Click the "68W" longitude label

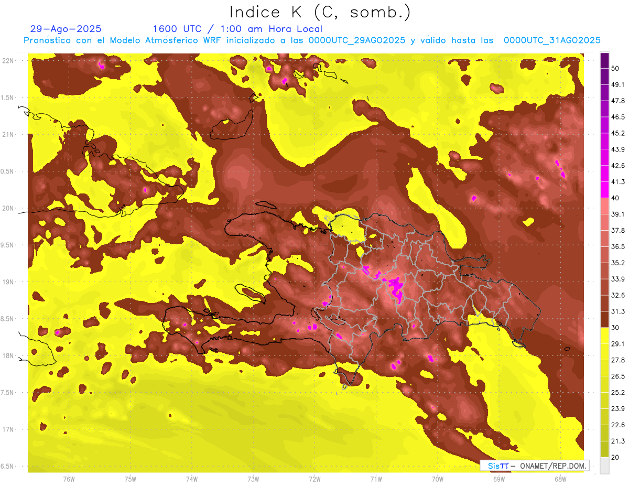coord(560,479)
